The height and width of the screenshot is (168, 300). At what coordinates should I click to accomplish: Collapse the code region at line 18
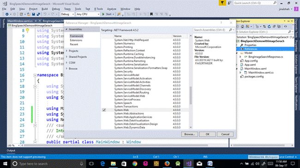[x=35, y=87]
